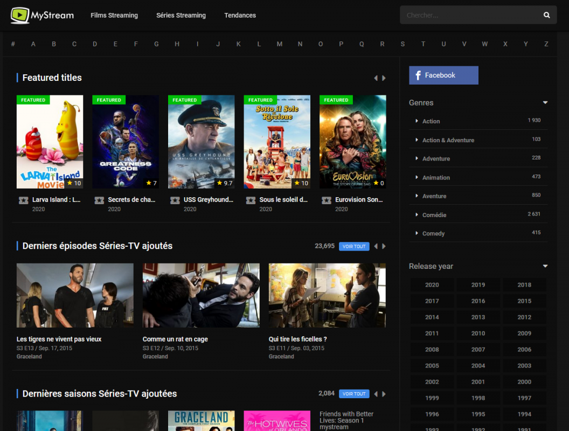Open the title USS Greyhound...
This screenshot has width=569, height=431.
209,199
